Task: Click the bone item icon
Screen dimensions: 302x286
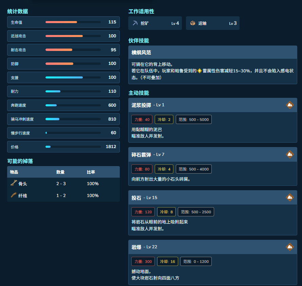Action: (x=14, y=183)
